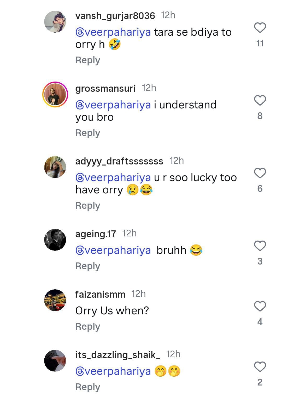The height and width of the screenshot is (398, 282).
Task: Like adyyy_draftsssssss's comment
Action: click(x=260, y=173)
